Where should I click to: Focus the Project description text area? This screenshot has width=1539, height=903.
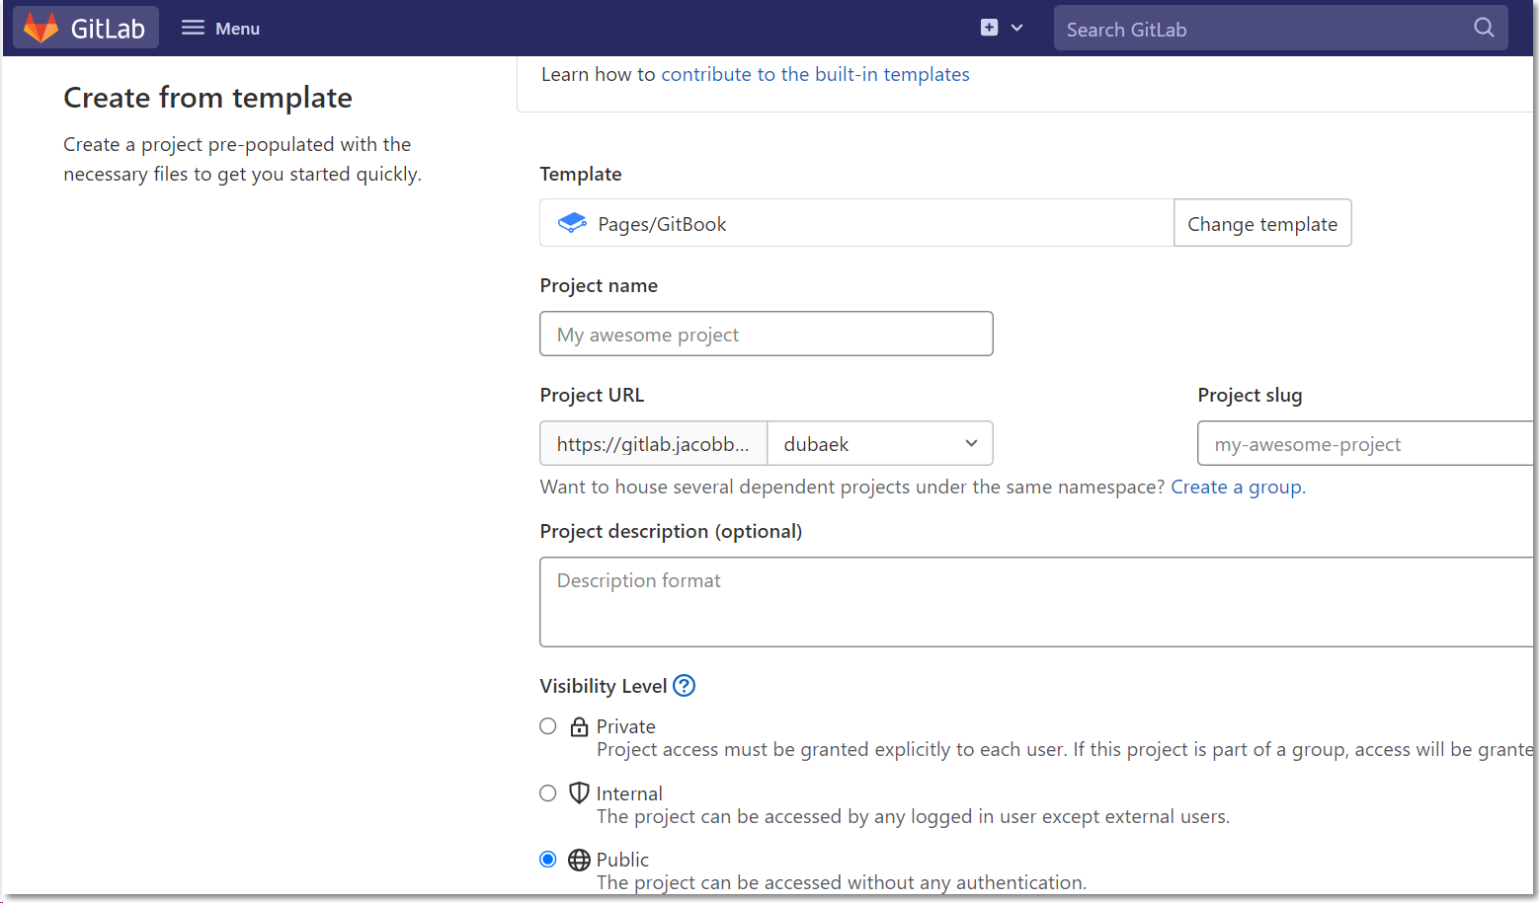click(1037, 602)
